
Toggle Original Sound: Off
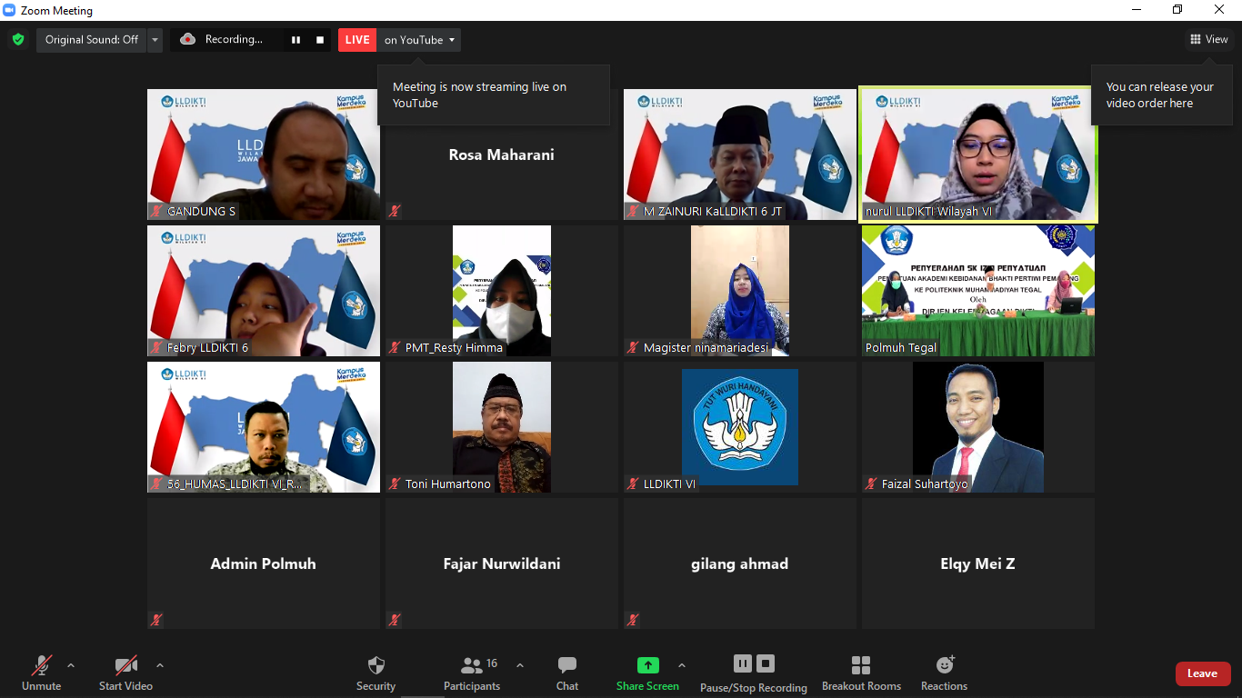(x=91, y=40)
